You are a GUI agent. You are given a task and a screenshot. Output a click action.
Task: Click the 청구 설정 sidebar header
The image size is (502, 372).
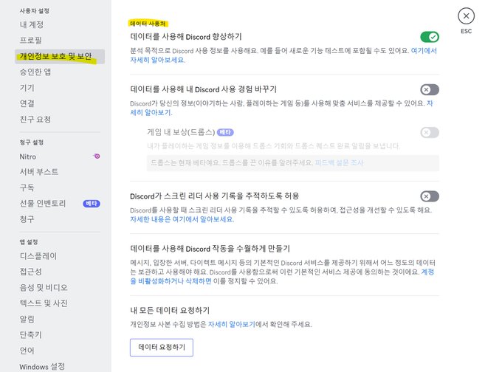[x=31, y=142]
